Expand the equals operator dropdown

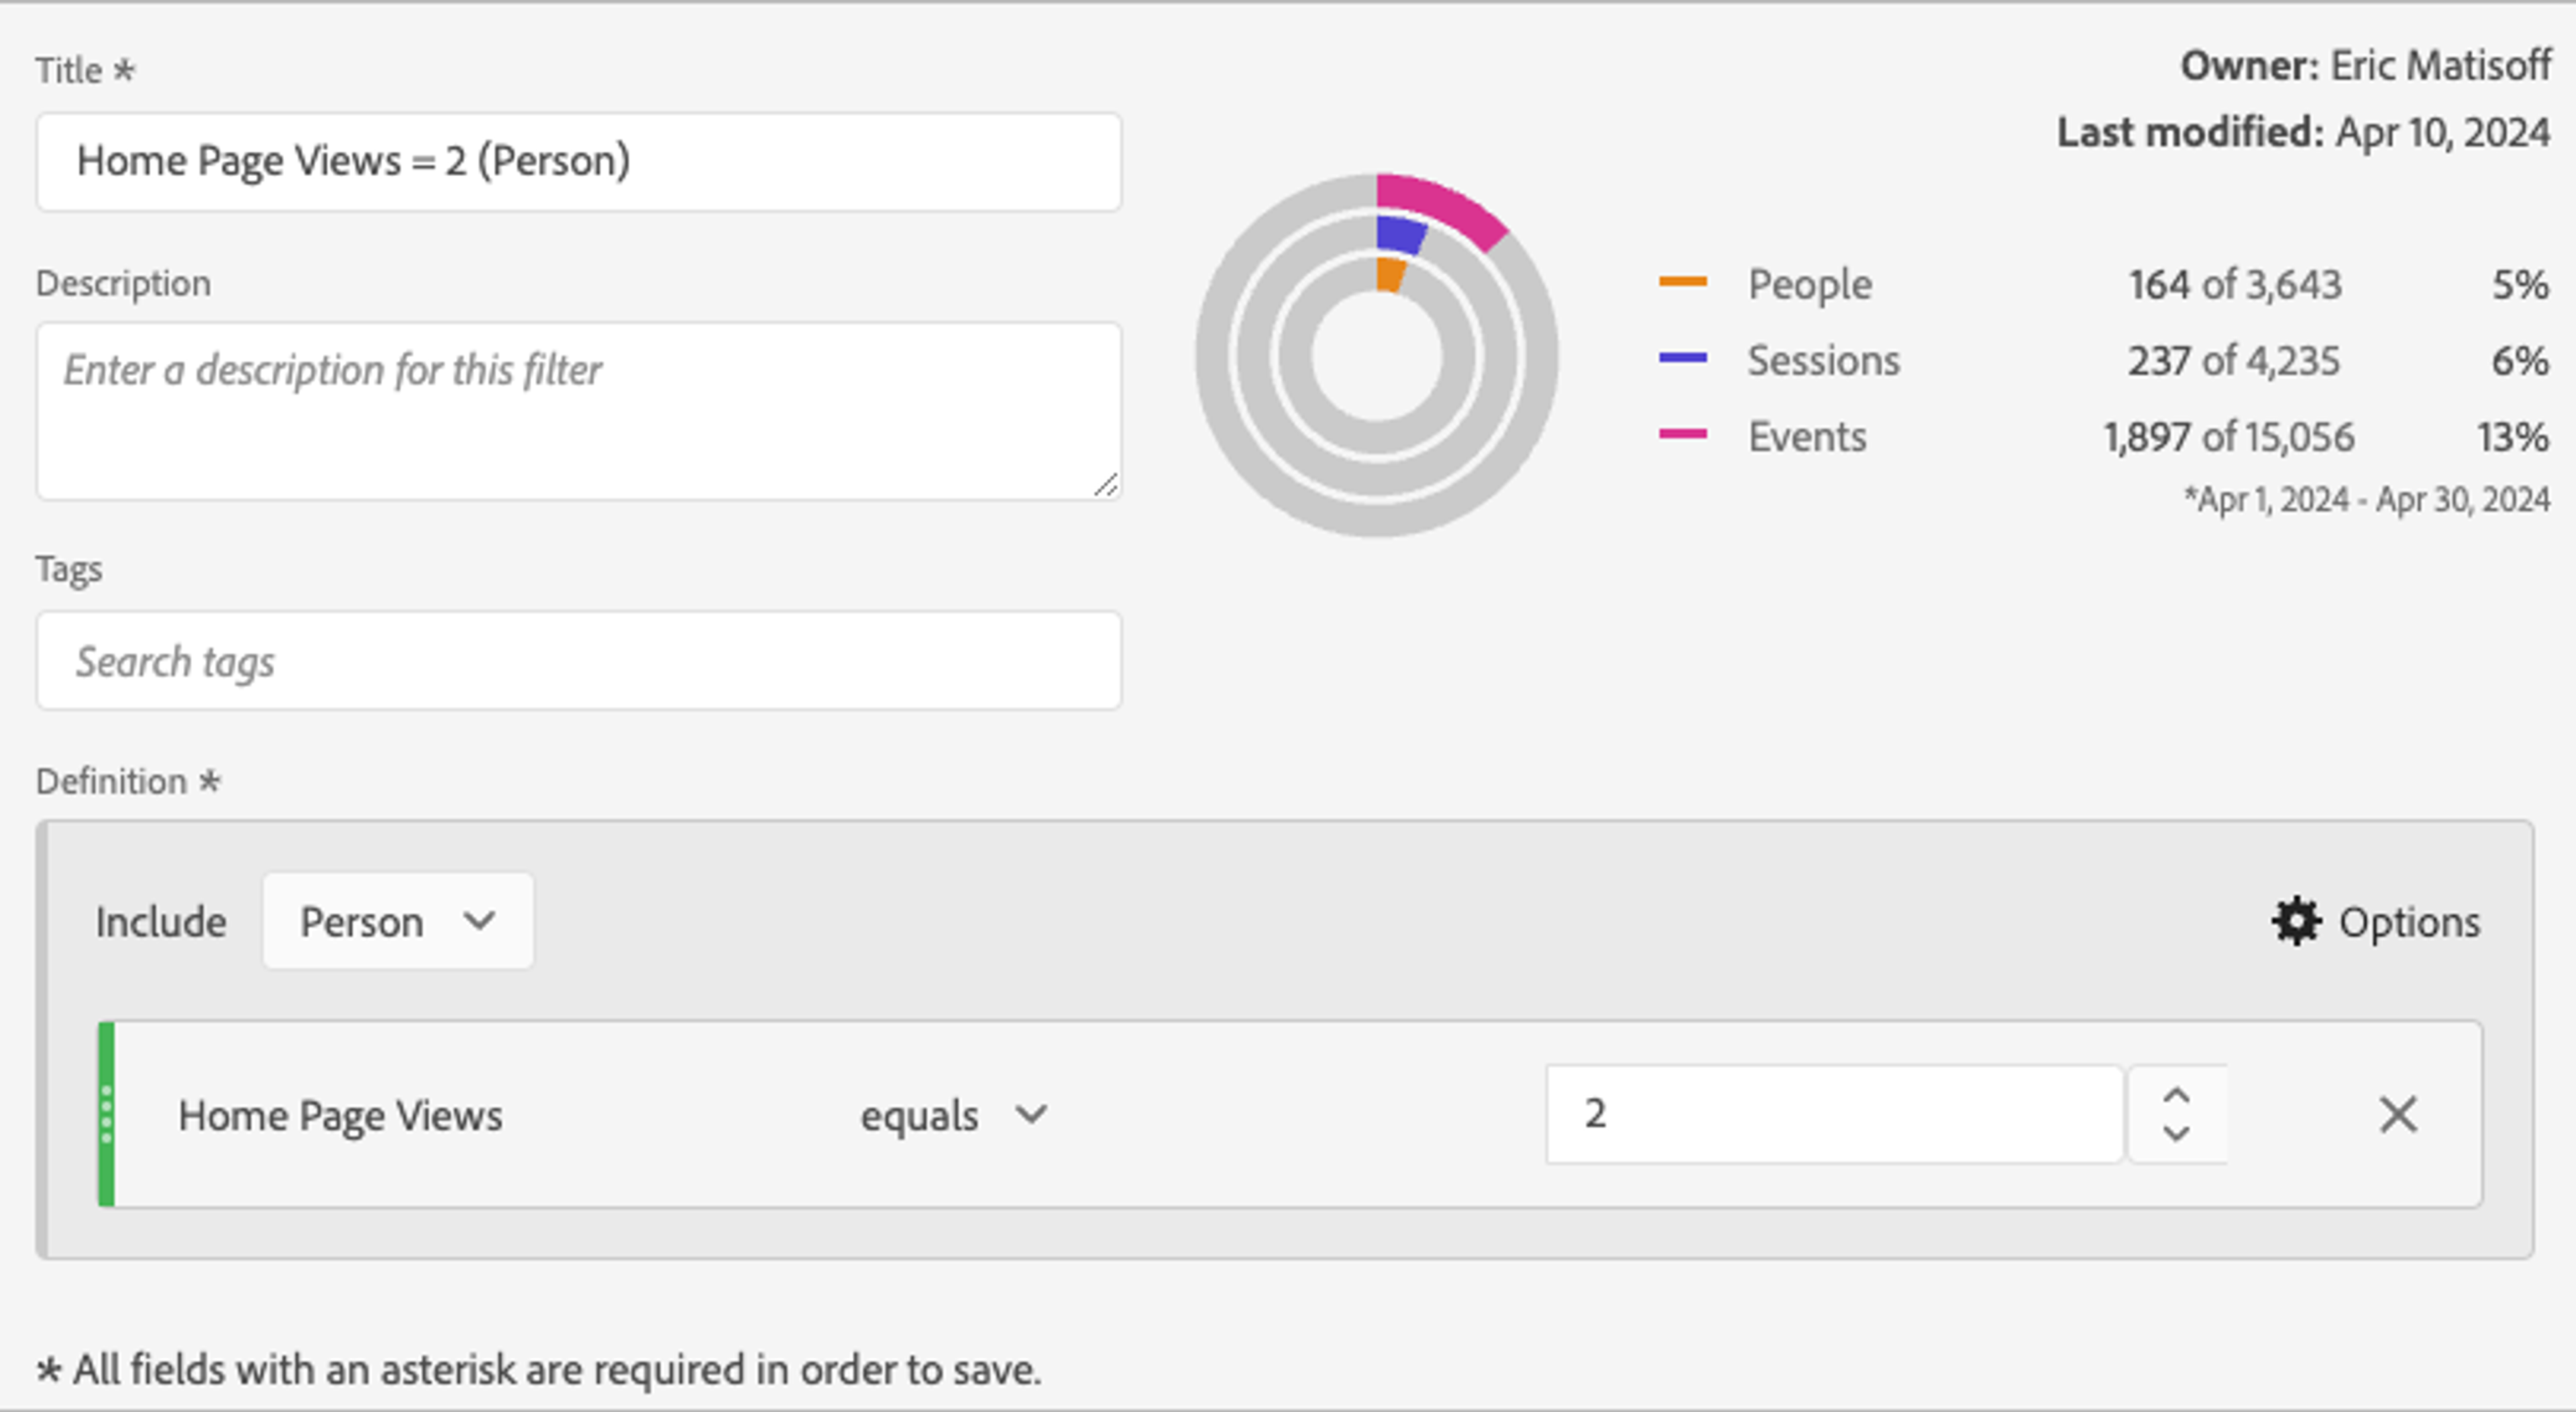953,1115
